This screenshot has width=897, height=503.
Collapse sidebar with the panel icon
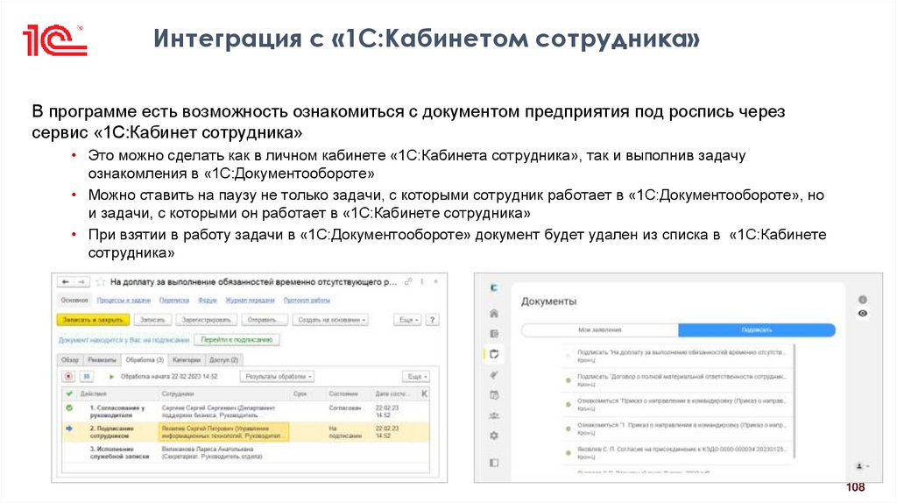tap(494, 463)
